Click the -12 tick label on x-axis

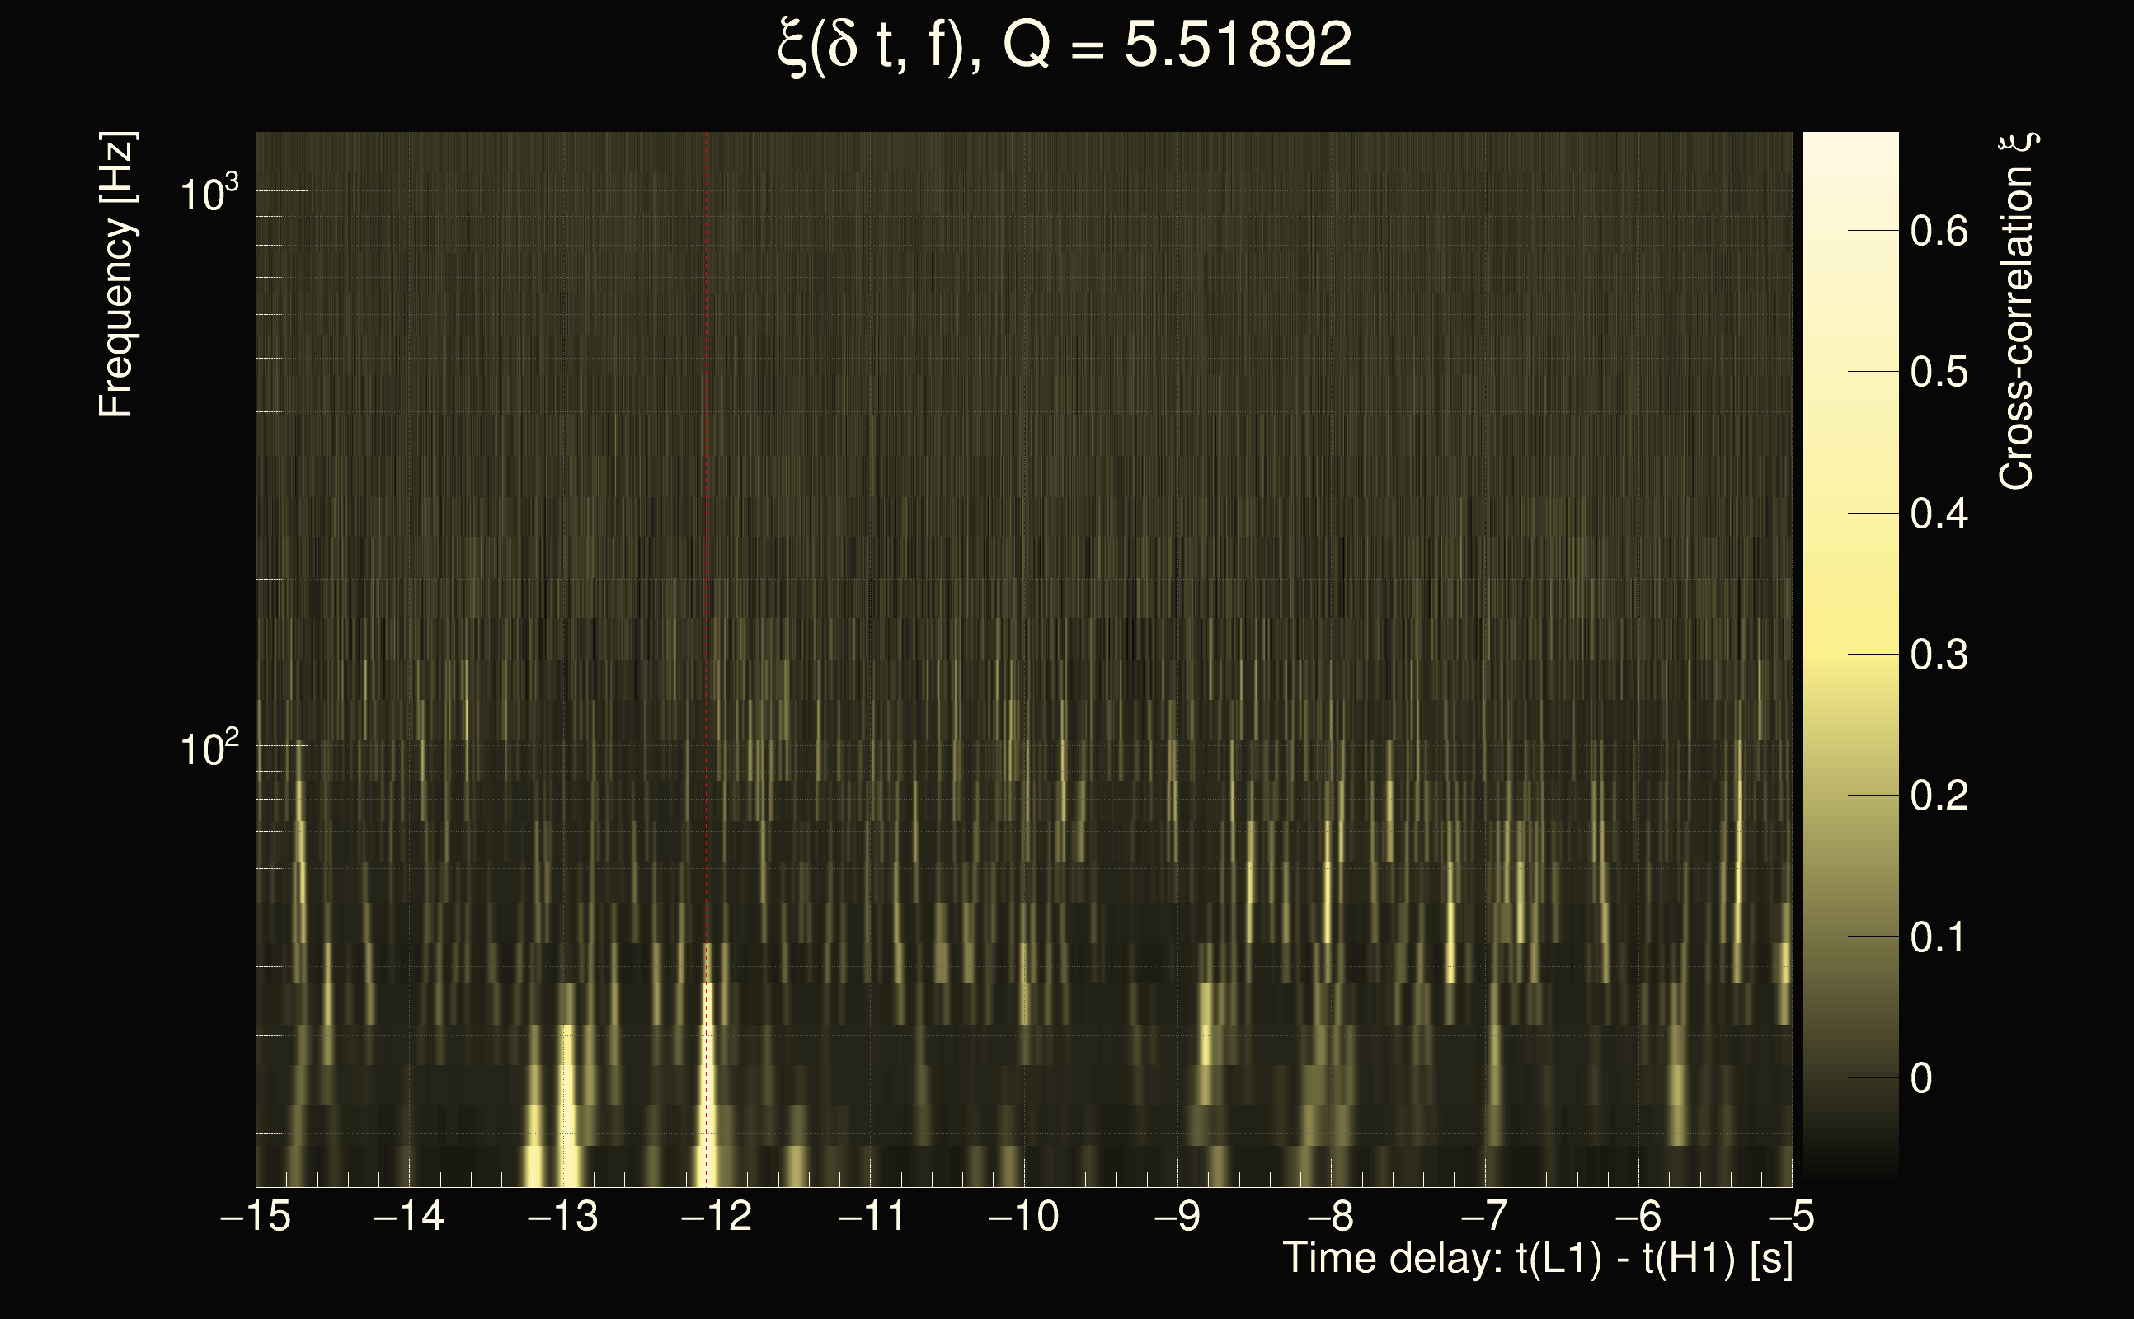(x=717, y=1216)
